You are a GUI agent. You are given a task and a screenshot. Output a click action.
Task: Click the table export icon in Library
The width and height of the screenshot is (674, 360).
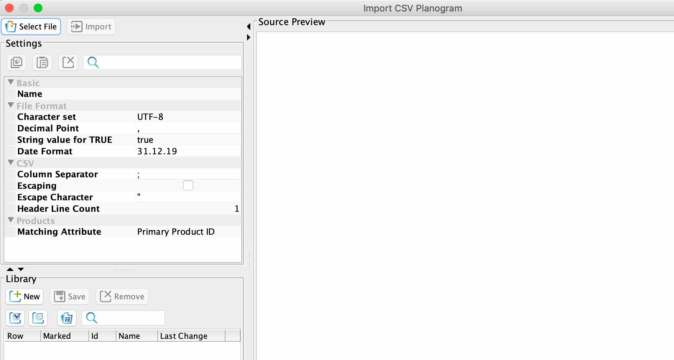coord(67,318)
